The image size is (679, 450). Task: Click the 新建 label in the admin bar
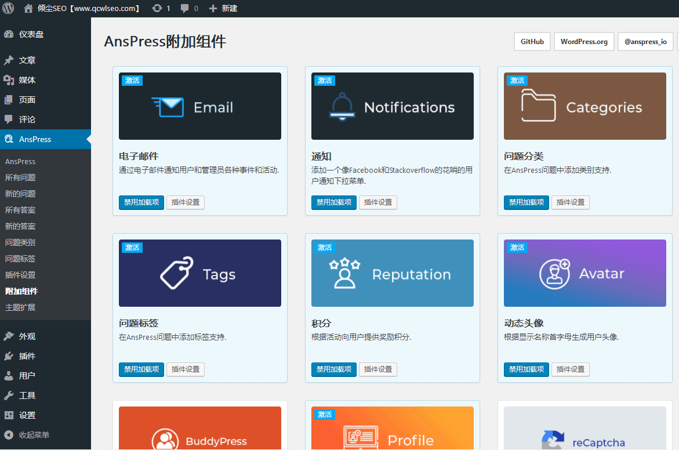pos(230,8)
